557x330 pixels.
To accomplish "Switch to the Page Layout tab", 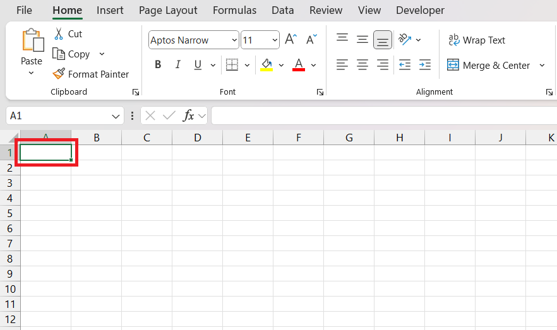I will 168,10.
